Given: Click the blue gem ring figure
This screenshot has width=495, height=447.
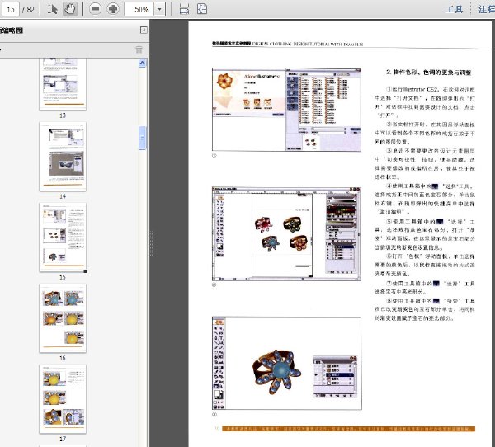Looking at the screenshot, I should [286, 364].
